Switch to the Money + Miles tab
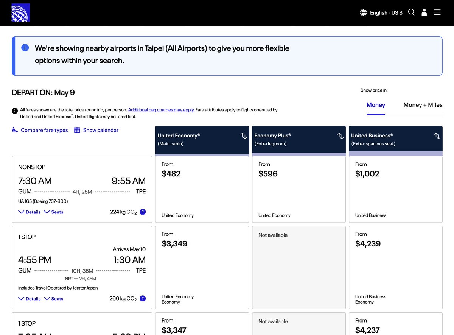The height and width of the screenshot is (335, 454). 423,105
